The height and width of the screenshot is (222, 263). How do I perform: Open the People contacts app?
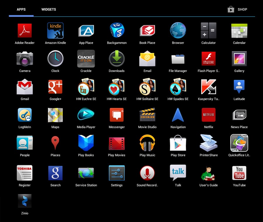(25, 143)
